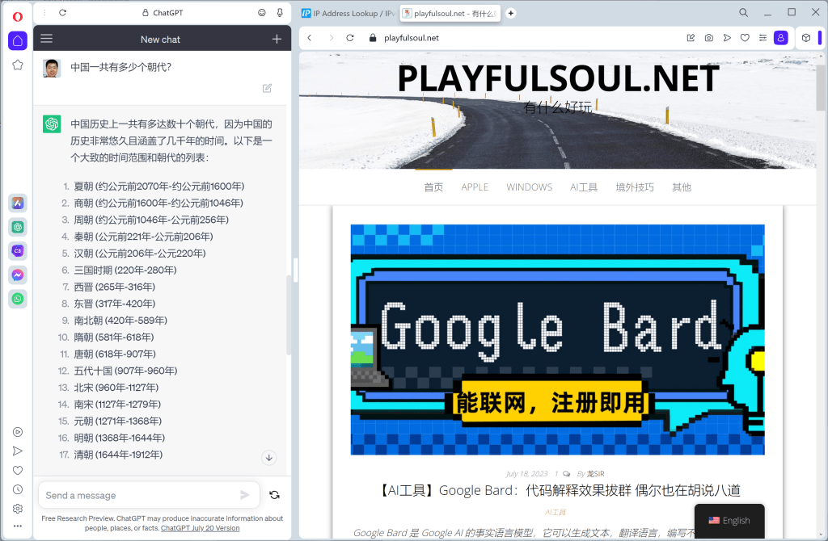Open the APPLE navigation item
The image size is (828, 541).
click(x=474, y=187)
